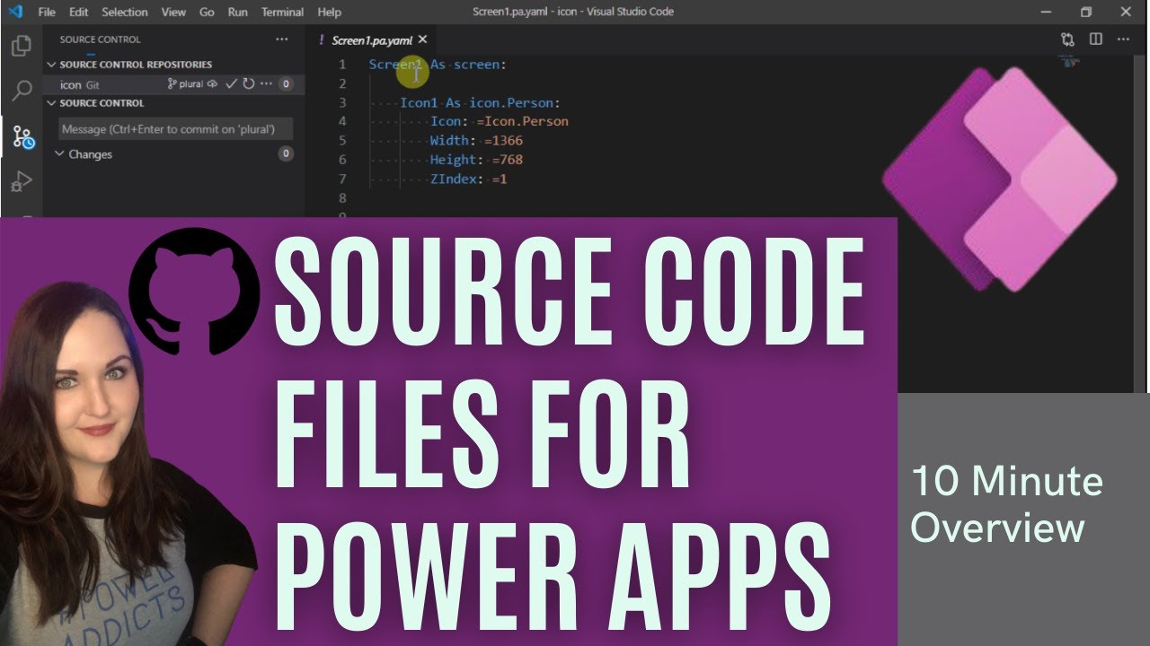
Task: Click the SOURCE CONTROL panel title
Action: 100,39
